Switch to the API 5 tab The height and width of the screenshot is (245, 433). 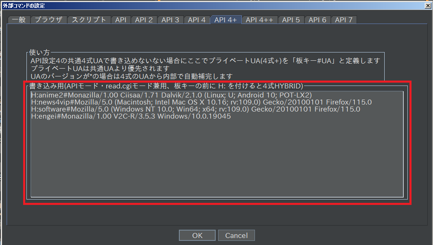(291, 20)
